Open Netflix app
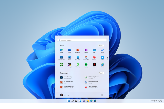This screenshot has height=109, width=164. tap(94, 65)
